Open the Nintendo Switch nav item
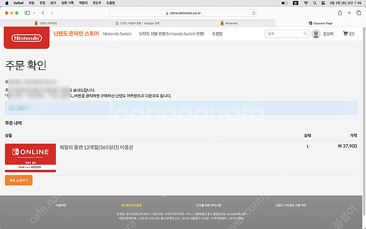Screen dimensions: 366x229 pos(117,34)
